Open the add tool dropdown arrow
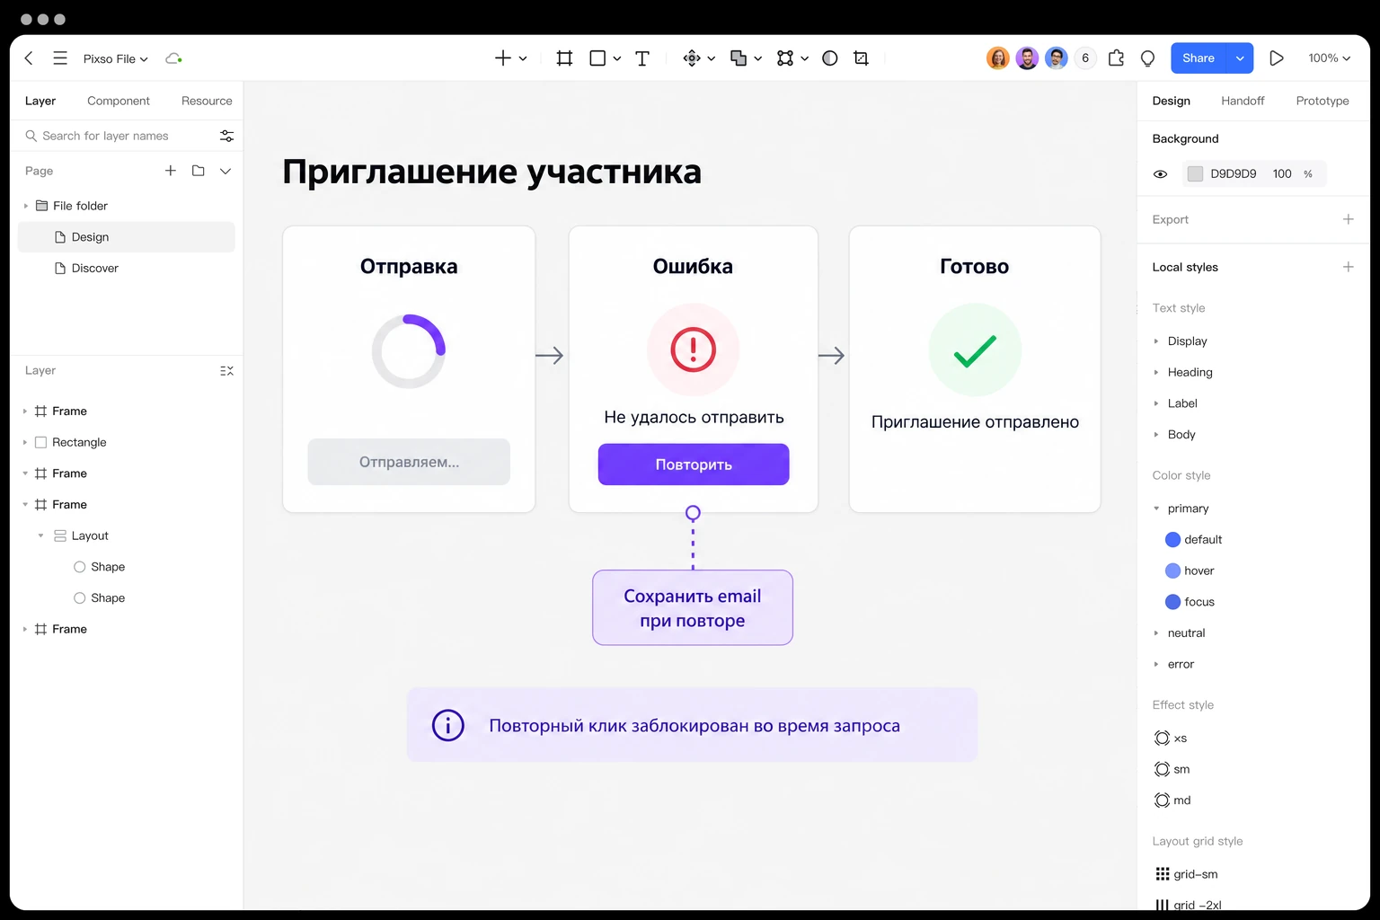Image resolution: width=1380 pixels, height=920 pixels. point(523,58)
